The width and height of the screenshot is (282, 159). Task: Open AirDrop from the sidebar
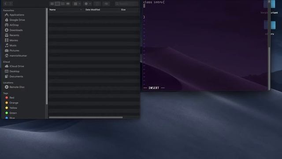click(x=12, y=25)
